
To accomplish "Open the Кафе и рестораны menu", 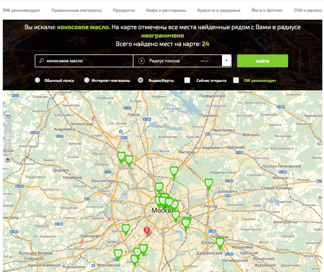I will [166, 10].
